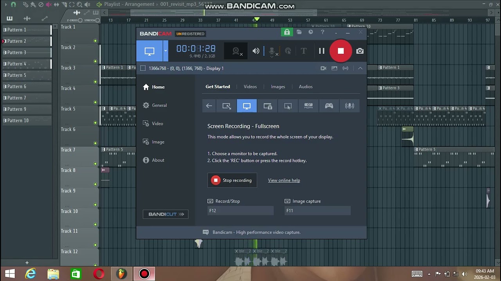Open Video settings in Bandicam sidebar

point(153,124)
